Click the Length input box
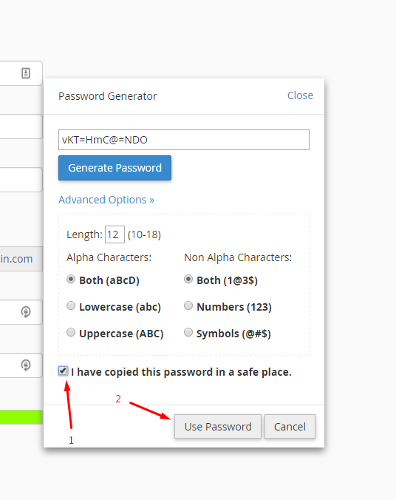Screen dimensions: 396x500 [x=115, y=234]
